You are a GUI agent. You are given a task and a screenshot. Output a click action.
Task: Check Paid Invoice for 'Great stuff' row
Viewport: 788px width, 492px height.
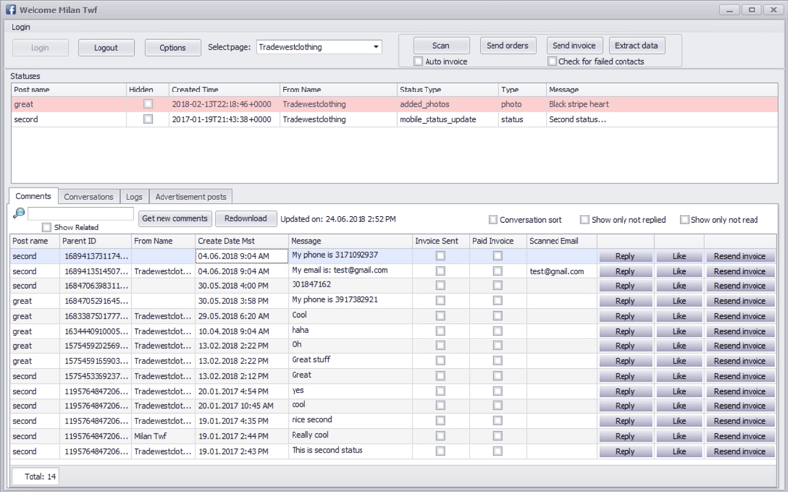click(x=498, y=360)
